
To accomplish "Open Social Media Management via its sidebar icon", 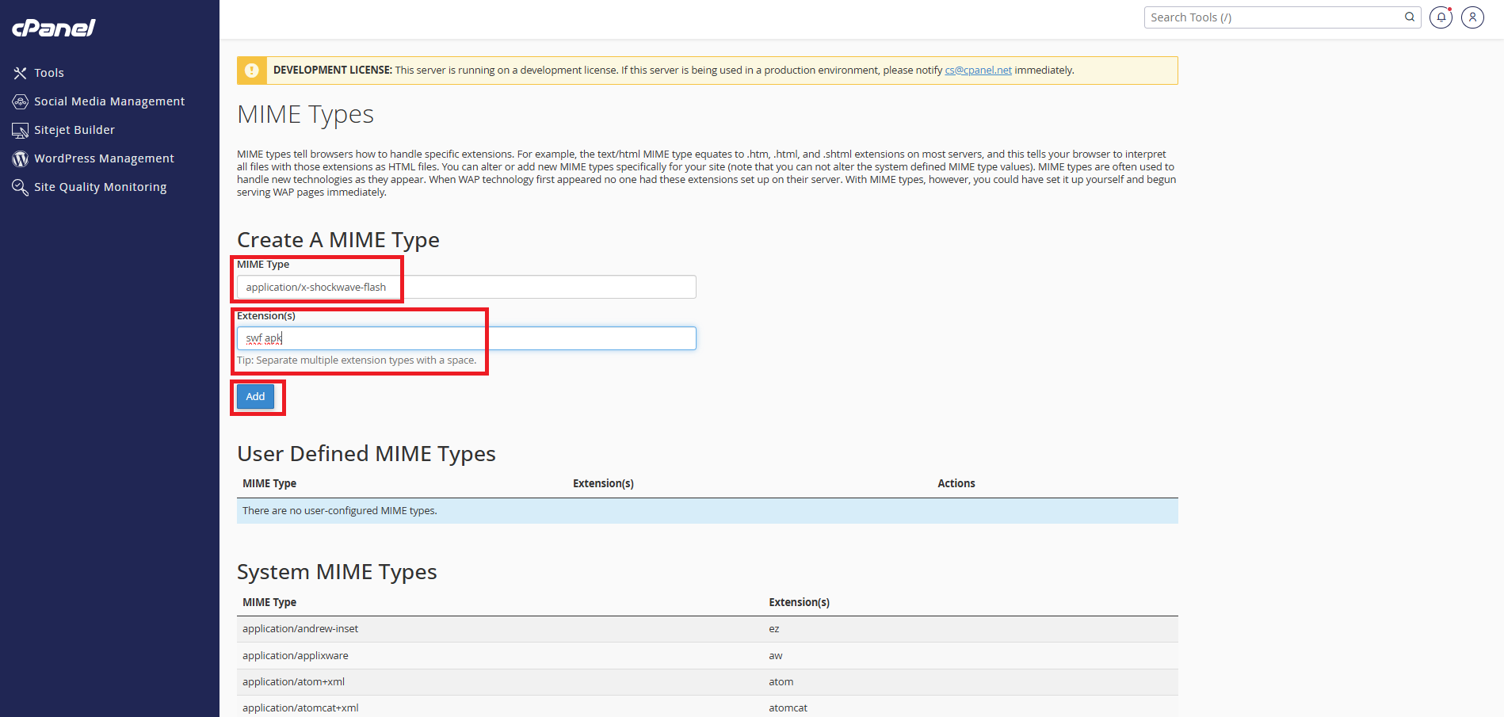I will pyautogui.click(x=20, y=101).
